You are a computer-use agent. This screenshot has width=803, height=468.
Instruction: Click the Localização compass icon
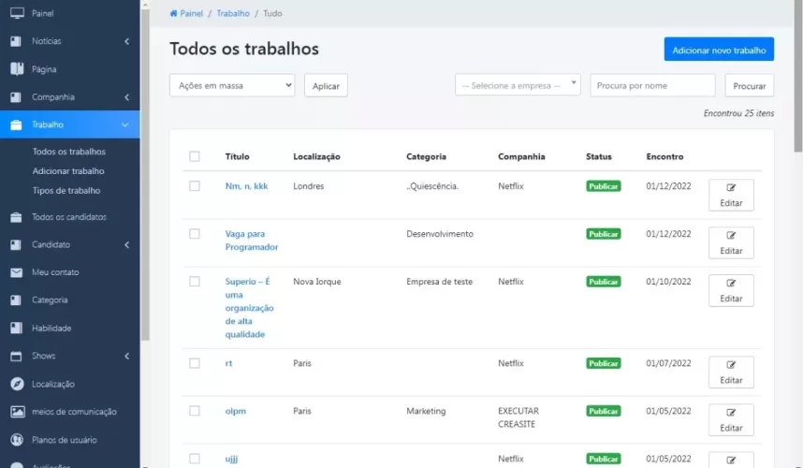tap(16, 384)
